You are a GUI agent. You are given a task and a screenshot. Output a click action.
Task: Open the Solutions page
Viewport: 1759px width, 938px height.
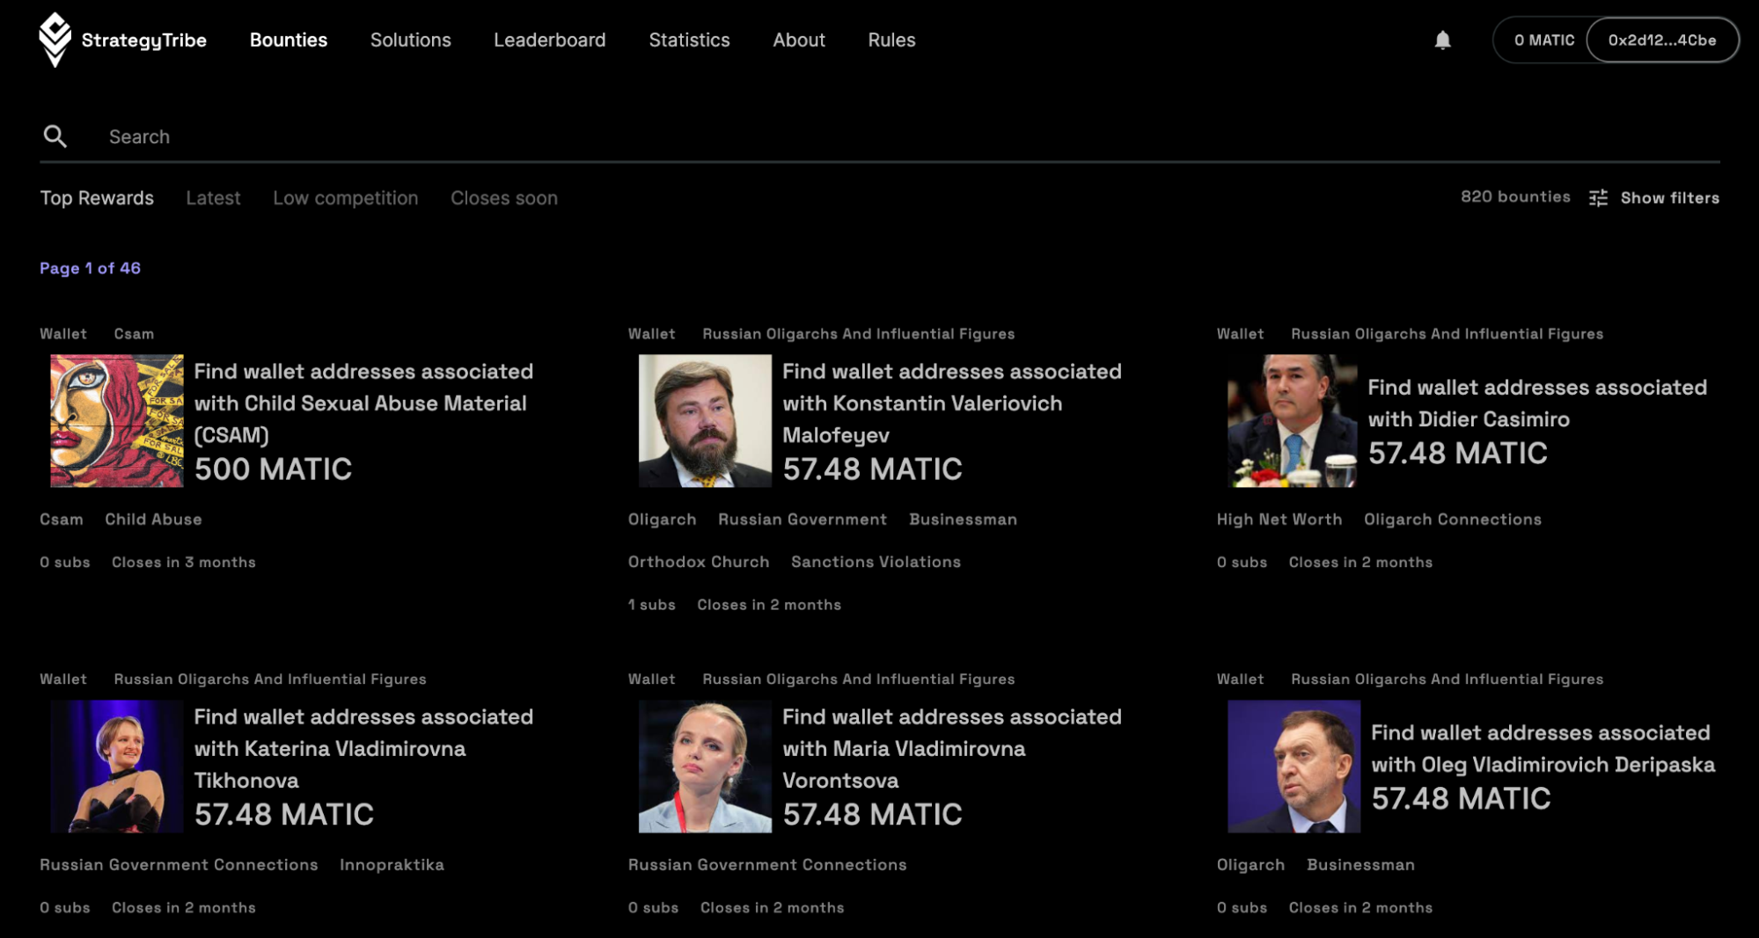coord(410,40)
